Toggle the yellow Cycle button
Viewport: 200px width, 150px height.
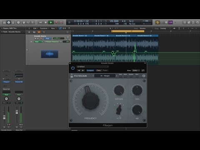click(157, 22)
